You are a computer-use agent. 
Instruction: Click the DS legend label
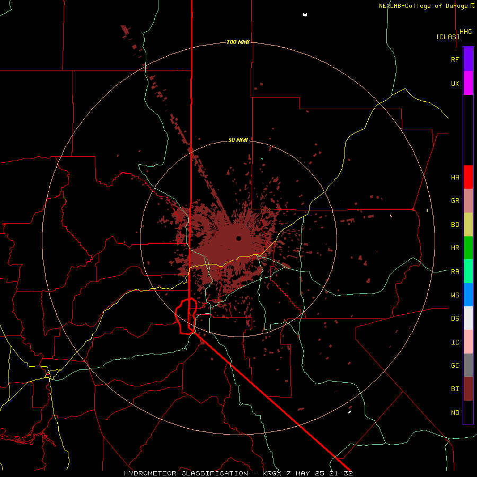point(455,319)
